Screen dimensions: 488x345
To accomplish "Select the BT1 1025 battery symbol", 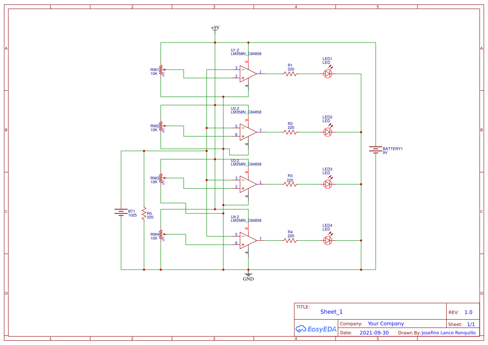I will click(x=121, y=212).
